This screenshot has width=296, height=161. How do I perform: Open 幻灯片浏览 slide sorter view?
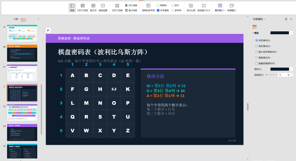click(83, 8)
